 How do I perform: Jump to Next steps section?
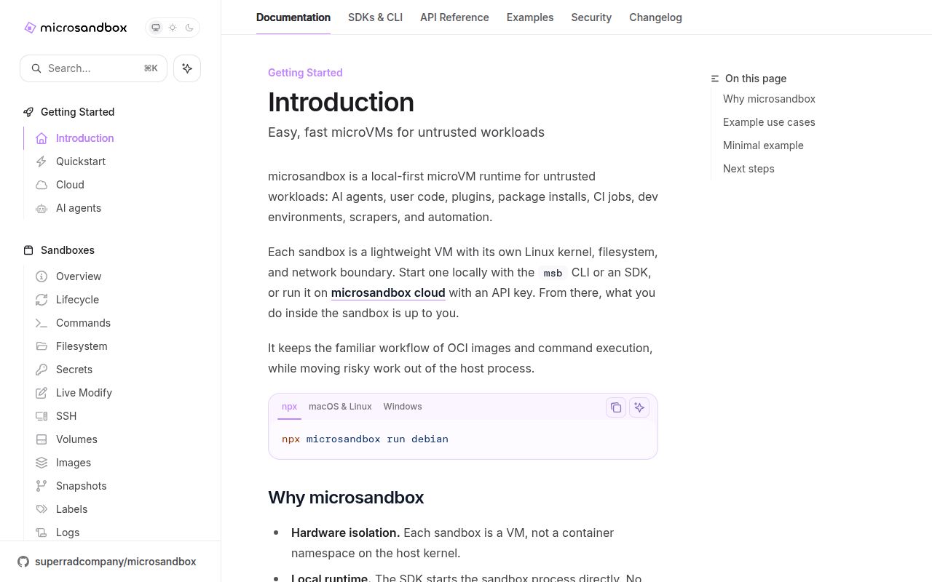tap(749, 169)
